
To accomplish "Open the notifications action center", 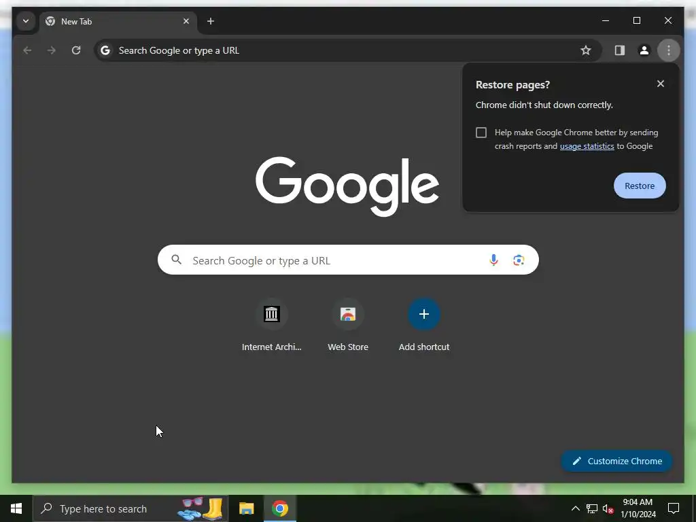I will [x=674, y=508].
